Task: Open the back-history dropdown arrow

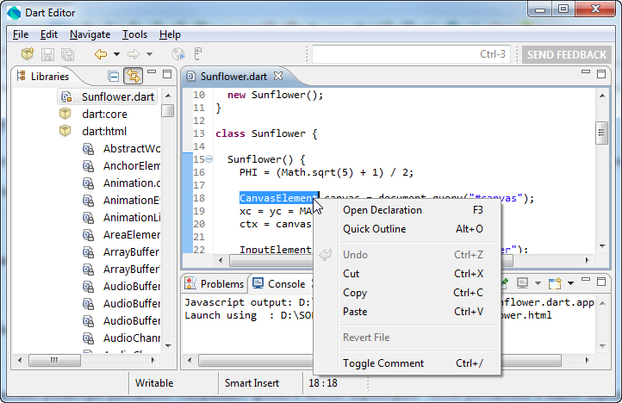Action: 116,54
